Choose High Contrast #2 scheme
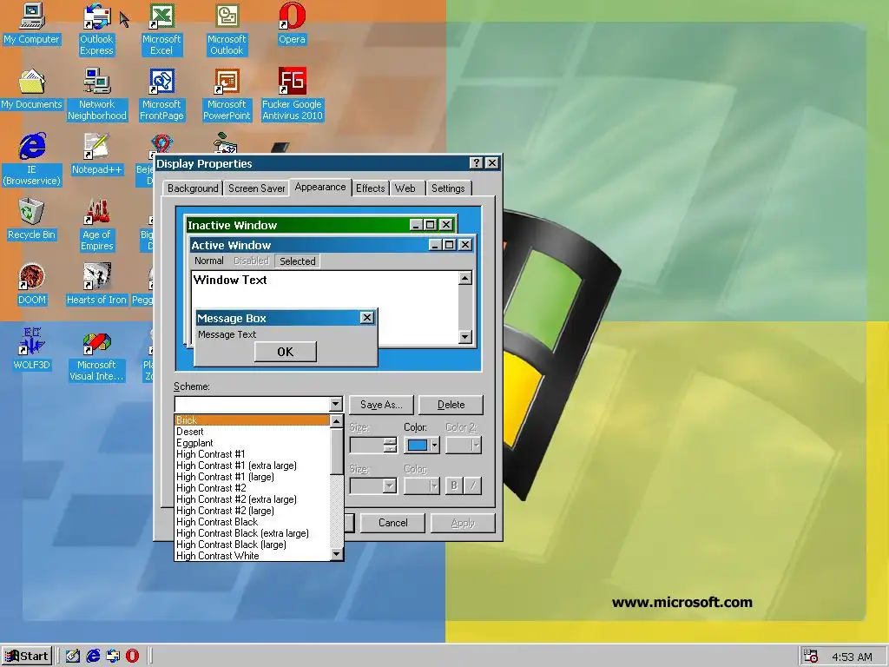889x667 pixels. pos(253,488)
